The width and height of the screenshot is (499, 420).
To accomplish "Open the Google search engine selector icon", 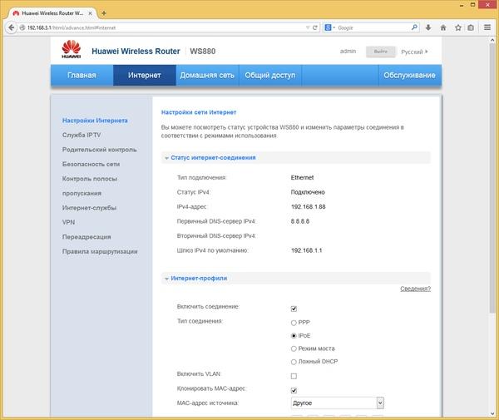I will click(x=329, y=27).
